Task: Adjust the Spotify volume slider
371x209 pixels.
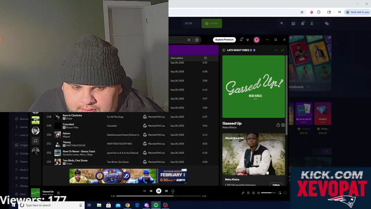Action: pos(268,193)
